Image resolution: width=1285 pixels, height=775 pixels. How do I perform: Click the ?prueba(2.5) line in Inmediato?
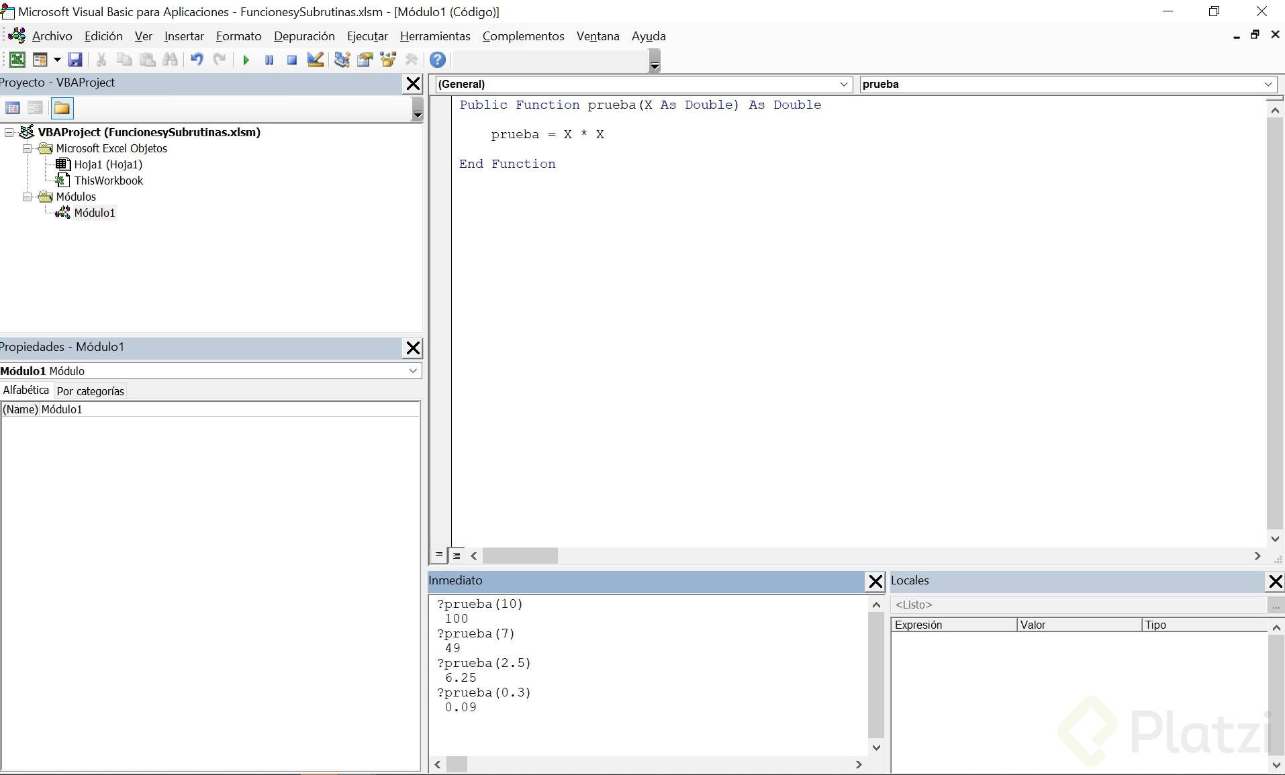point(484,663)
